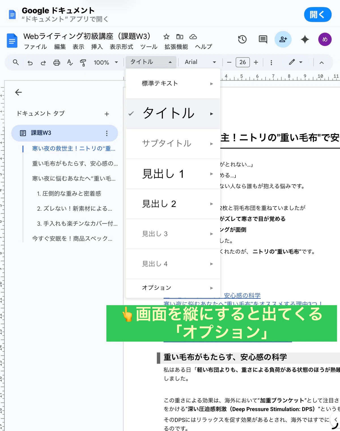Select the paint format tool
Viewport: 340px width, 431px height.
pos(83,63)
